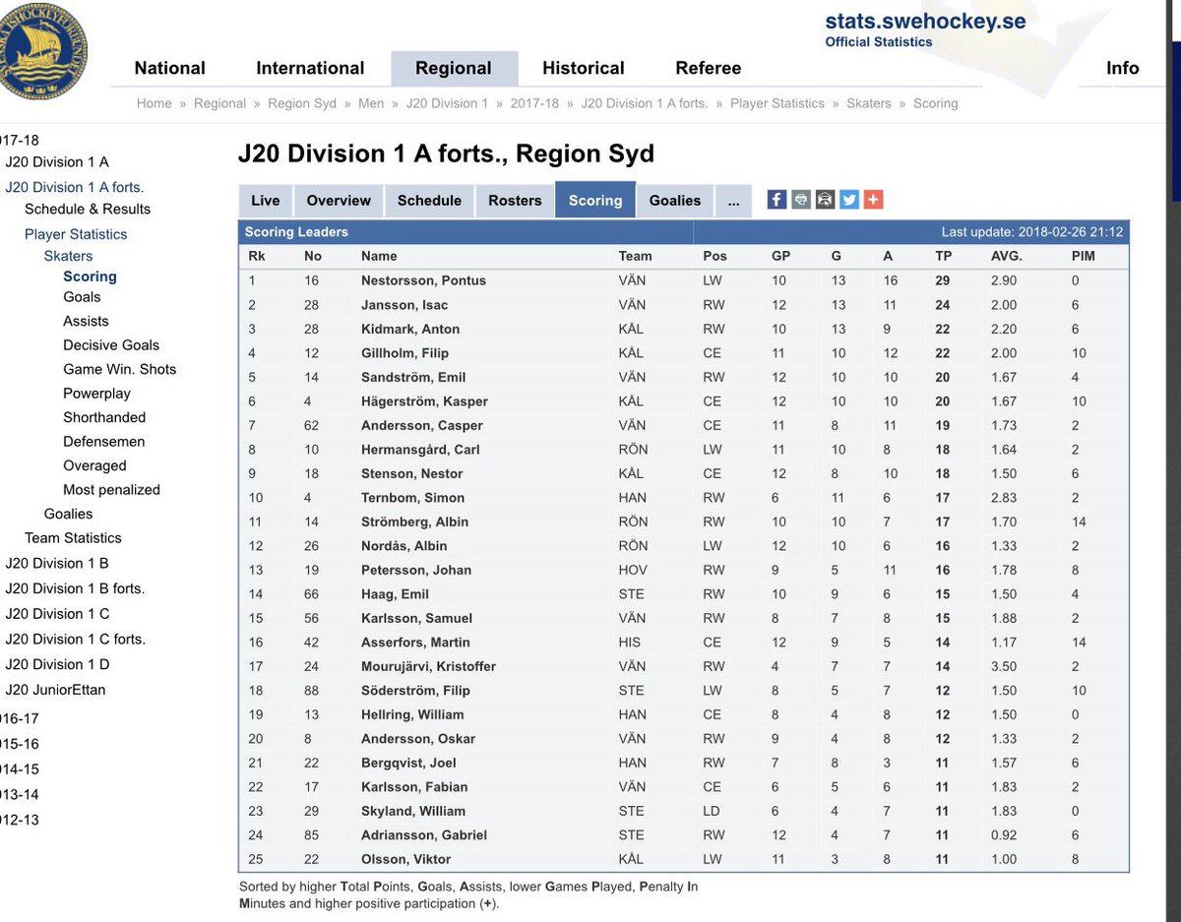Click Men in the breadcrumb
The image size is (1181, 922).
tap(371, 103)
